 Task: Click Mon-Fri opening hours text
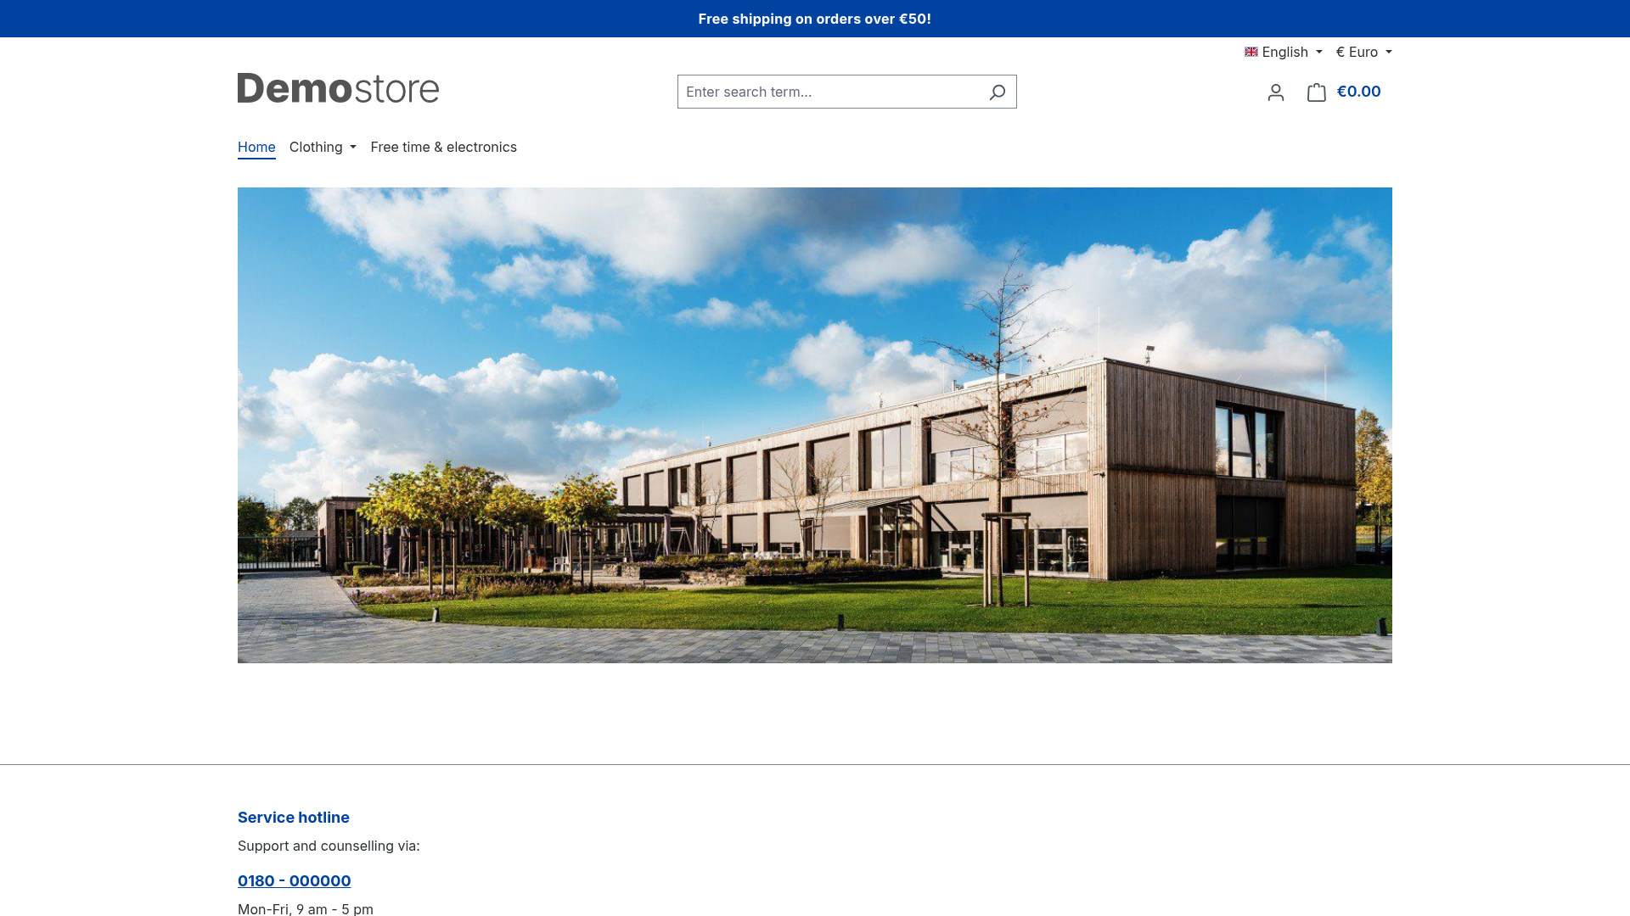(x=306, y=908)
